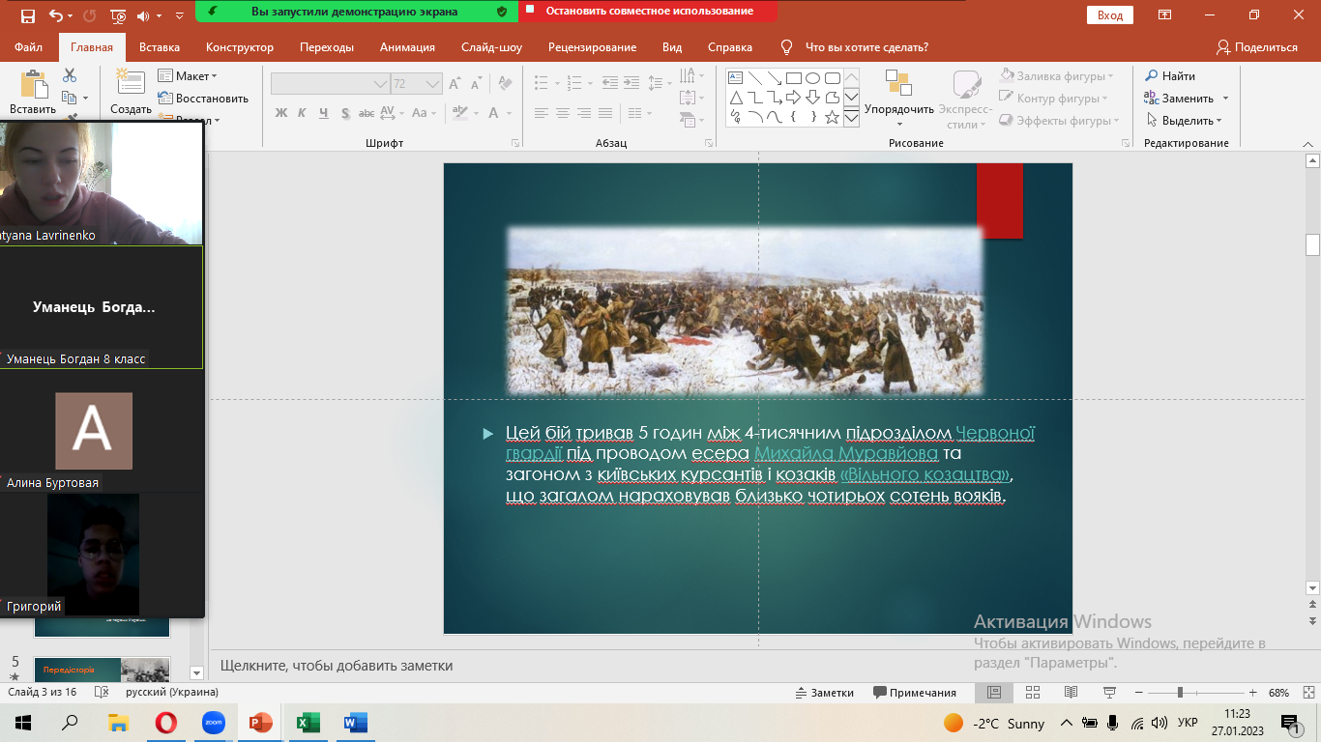The image size is (1321, 742).
Task: Expand the shapes gallery more arrow
Action: (851, 118)
